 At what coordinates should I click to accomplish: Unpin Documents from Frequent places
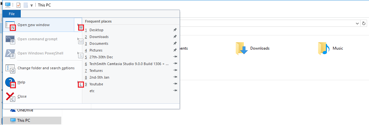pyautogui.click(x=175, y=43)
